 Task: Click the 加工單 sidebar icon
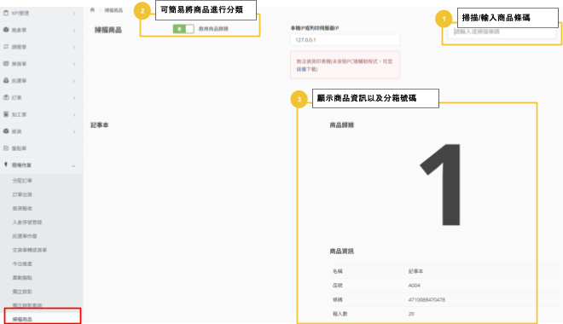(x=6, y=114)
